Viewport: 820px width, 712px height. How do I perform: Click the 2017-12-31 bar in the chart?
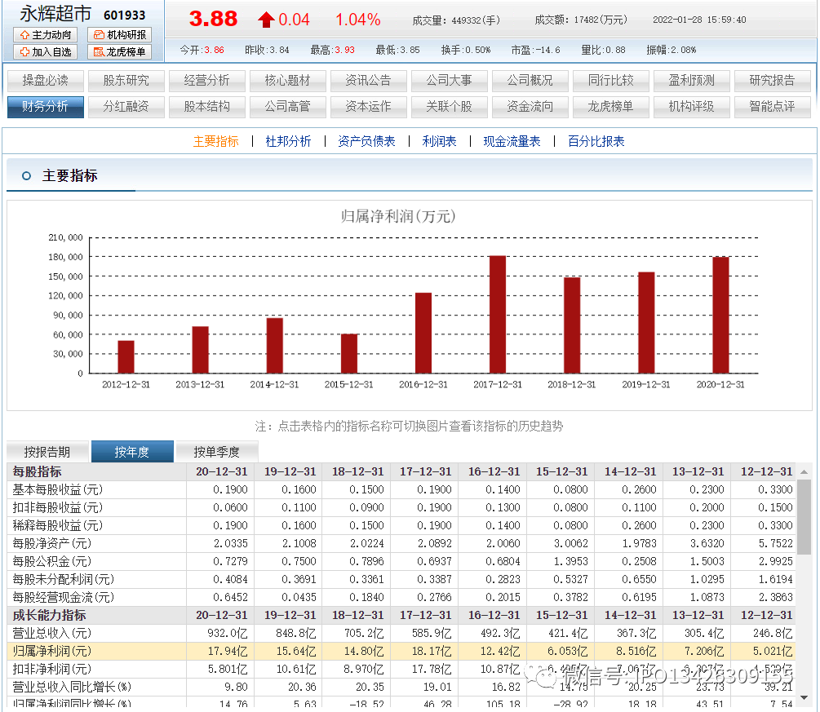pyautogui.click(x=498, y=315)
